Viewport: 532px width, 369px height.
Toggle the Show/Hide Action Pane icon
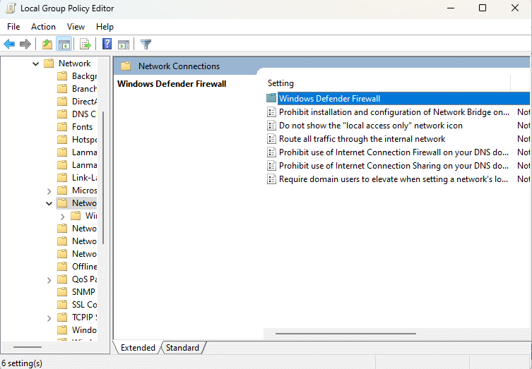(124, 44)
